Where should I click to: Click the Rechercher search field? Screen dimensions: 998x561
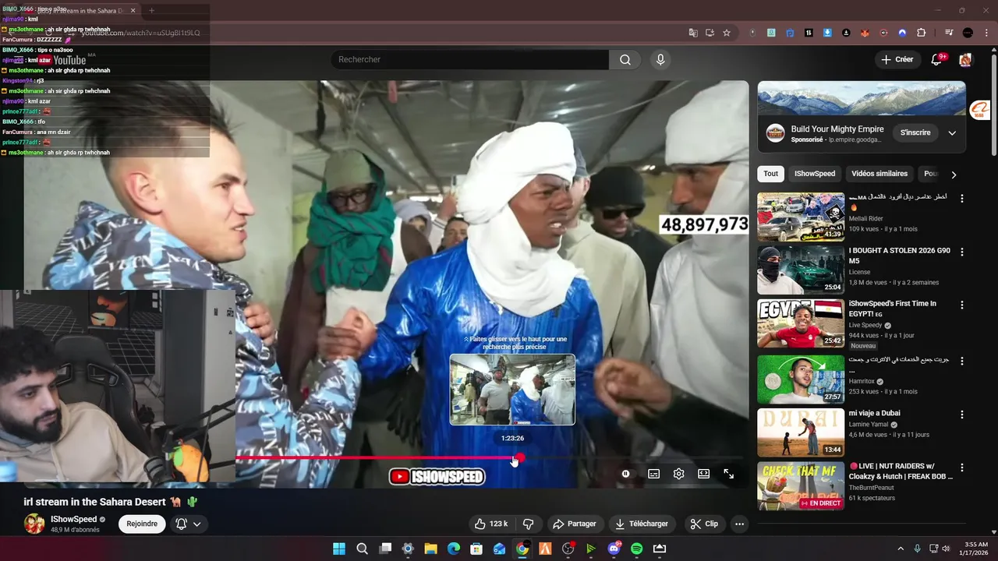pyautogui.click(x=470, y=59)
